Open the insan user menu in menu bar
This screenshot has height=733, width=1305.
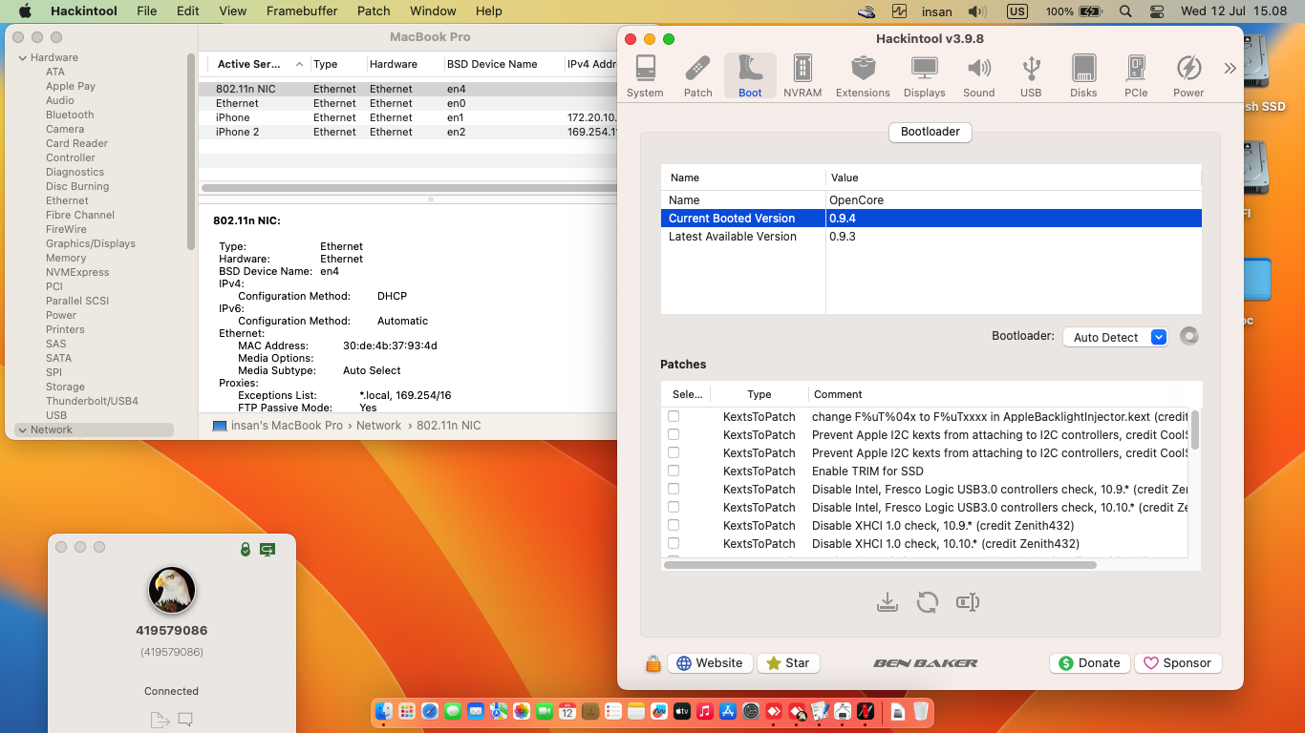click(x=935, y=11)
